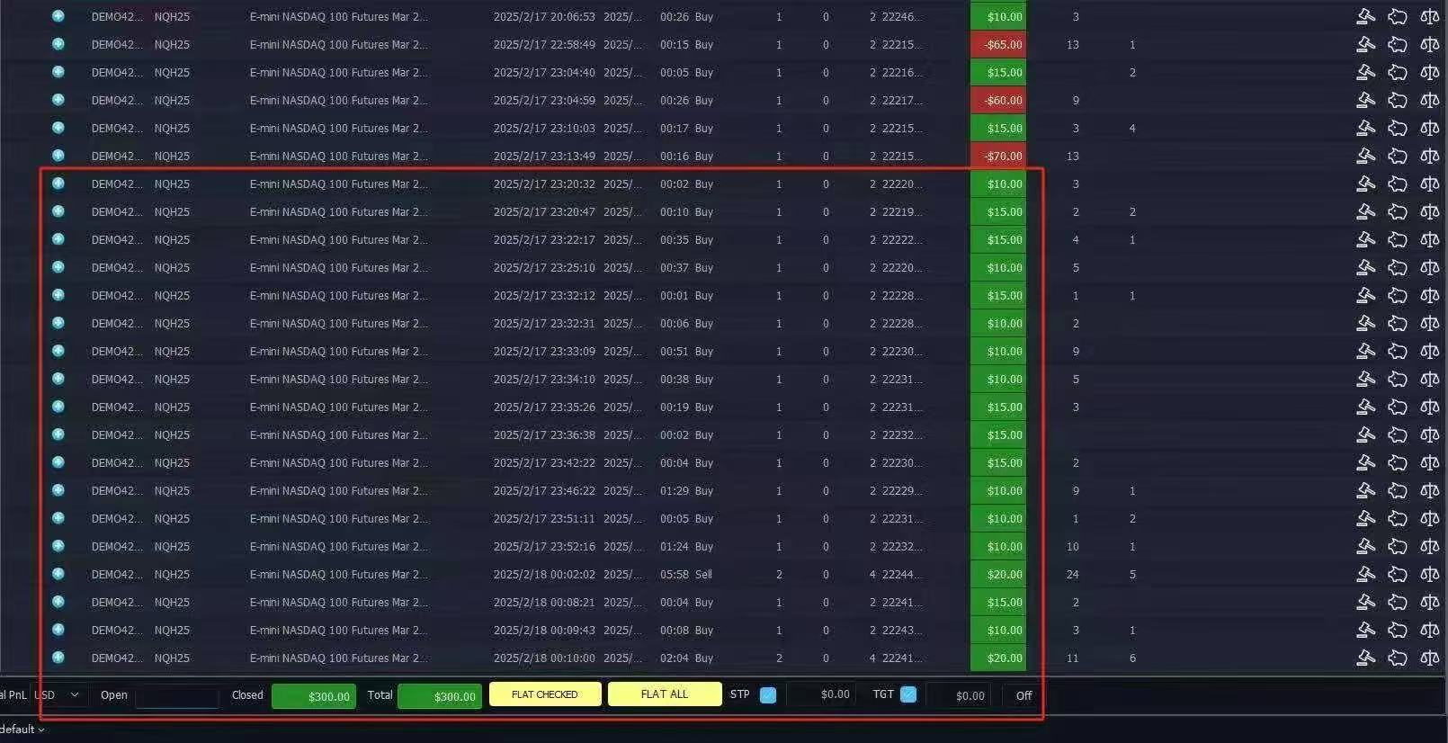Click the FLAT CHECKED button
The height and width of the screenshot is (743, 1448).
[x=545, y=694]
